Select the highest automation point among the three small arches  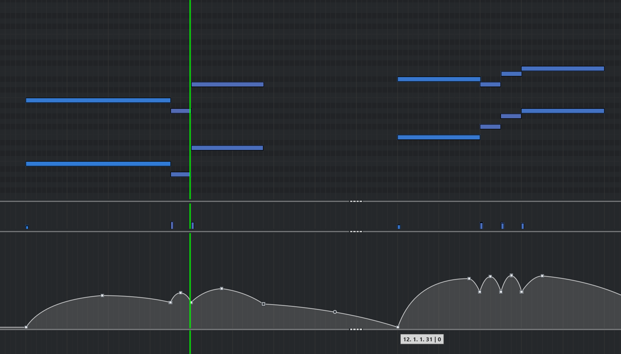[x=511, y=275]
